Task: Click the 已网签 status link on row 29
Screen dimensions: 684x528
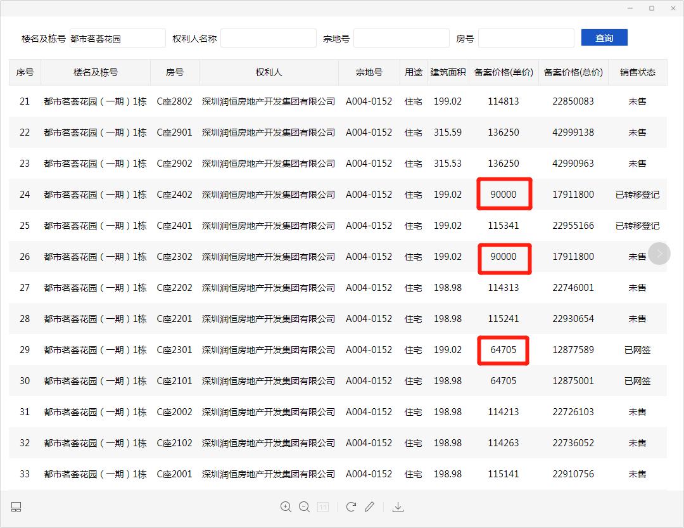Action: [x=637, y=349]
